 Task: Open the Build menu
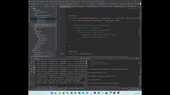[x=60, y=1]
